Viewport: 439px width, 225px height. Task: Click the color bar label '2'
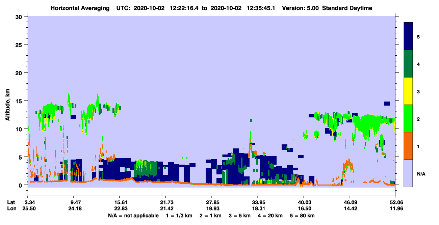point(418,119)
